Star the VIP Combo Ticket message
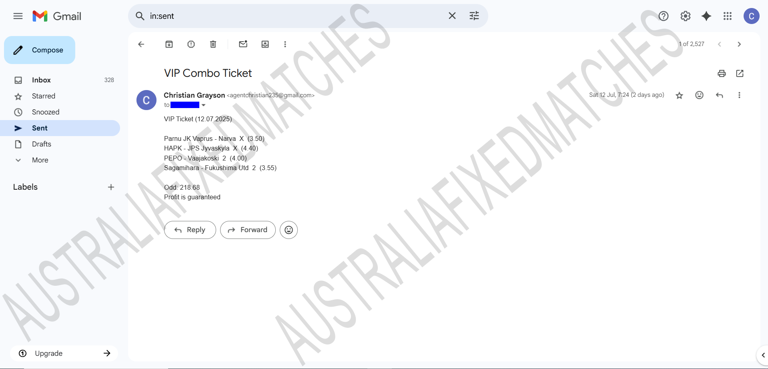Image resolution: width=768 pixels, height=369 pixels. (680, 95)
